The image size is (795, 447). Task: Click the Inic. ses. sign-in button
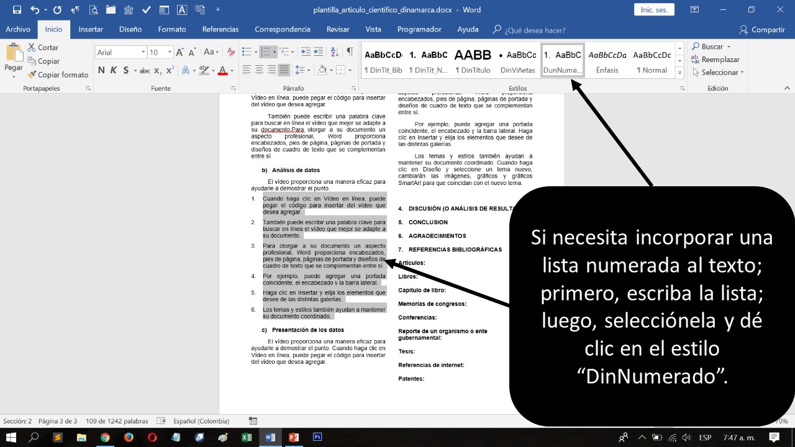[654, 10]
